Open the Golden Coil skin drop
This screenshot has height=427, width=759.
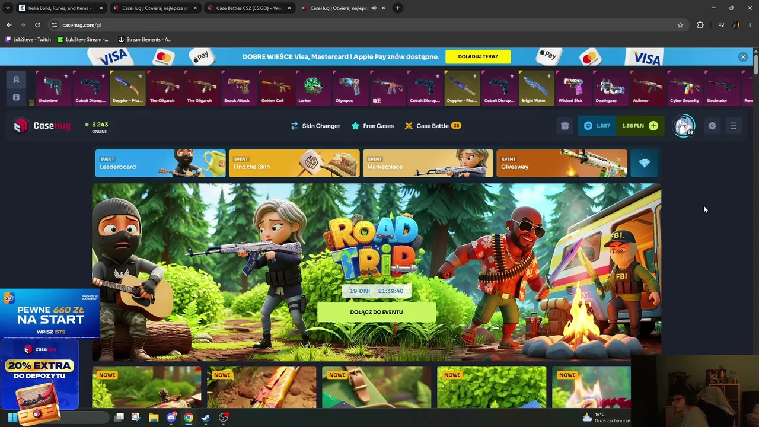[x=276, y=88]
